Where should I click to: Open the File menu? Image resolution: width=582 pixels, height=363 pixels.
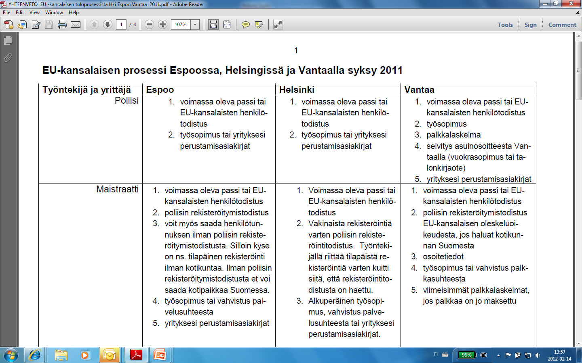point(6,13)
